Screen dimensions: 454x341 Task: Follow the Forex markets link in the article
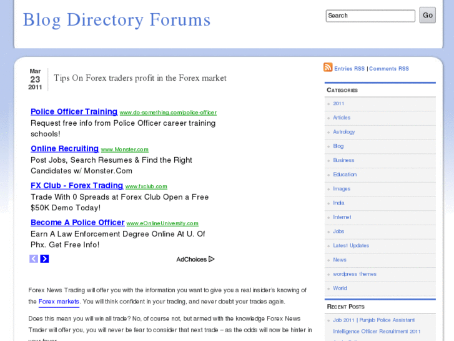pos(59,302)
